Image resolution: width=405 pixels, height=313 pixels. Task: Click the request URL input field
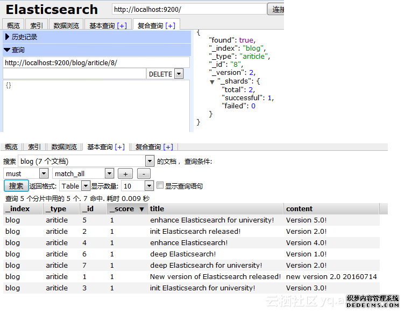tap(96, 62)
